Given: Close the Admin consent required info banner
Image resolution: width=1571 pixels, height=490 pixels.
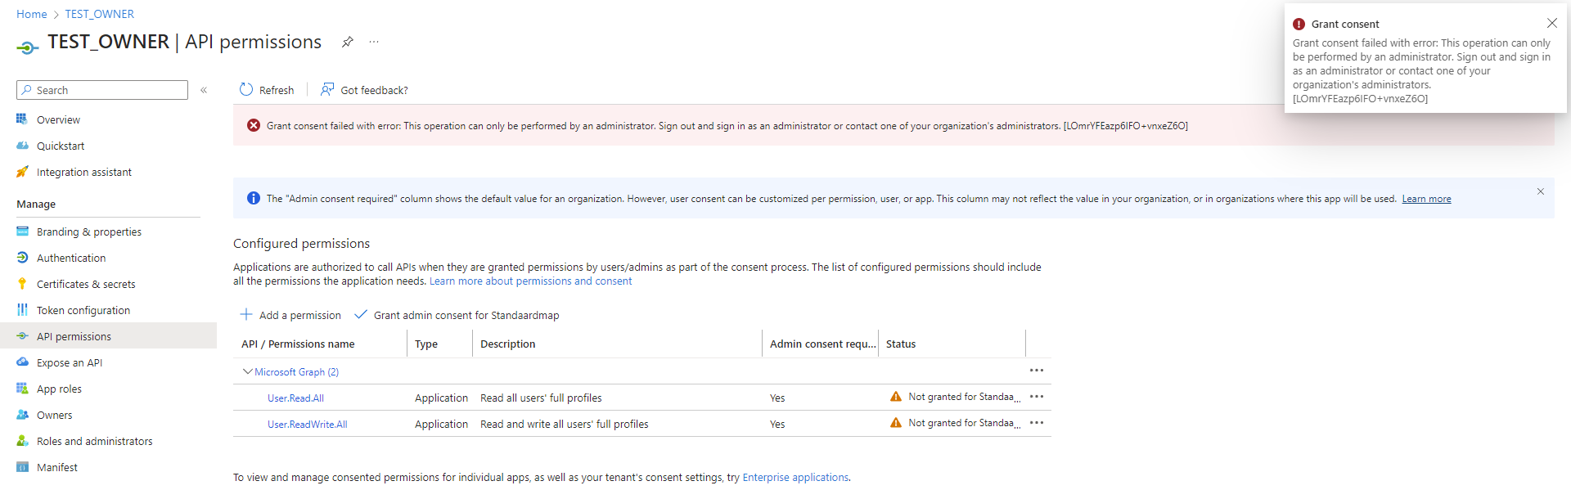Looking at the screenshot, I should click(1540, 191).
